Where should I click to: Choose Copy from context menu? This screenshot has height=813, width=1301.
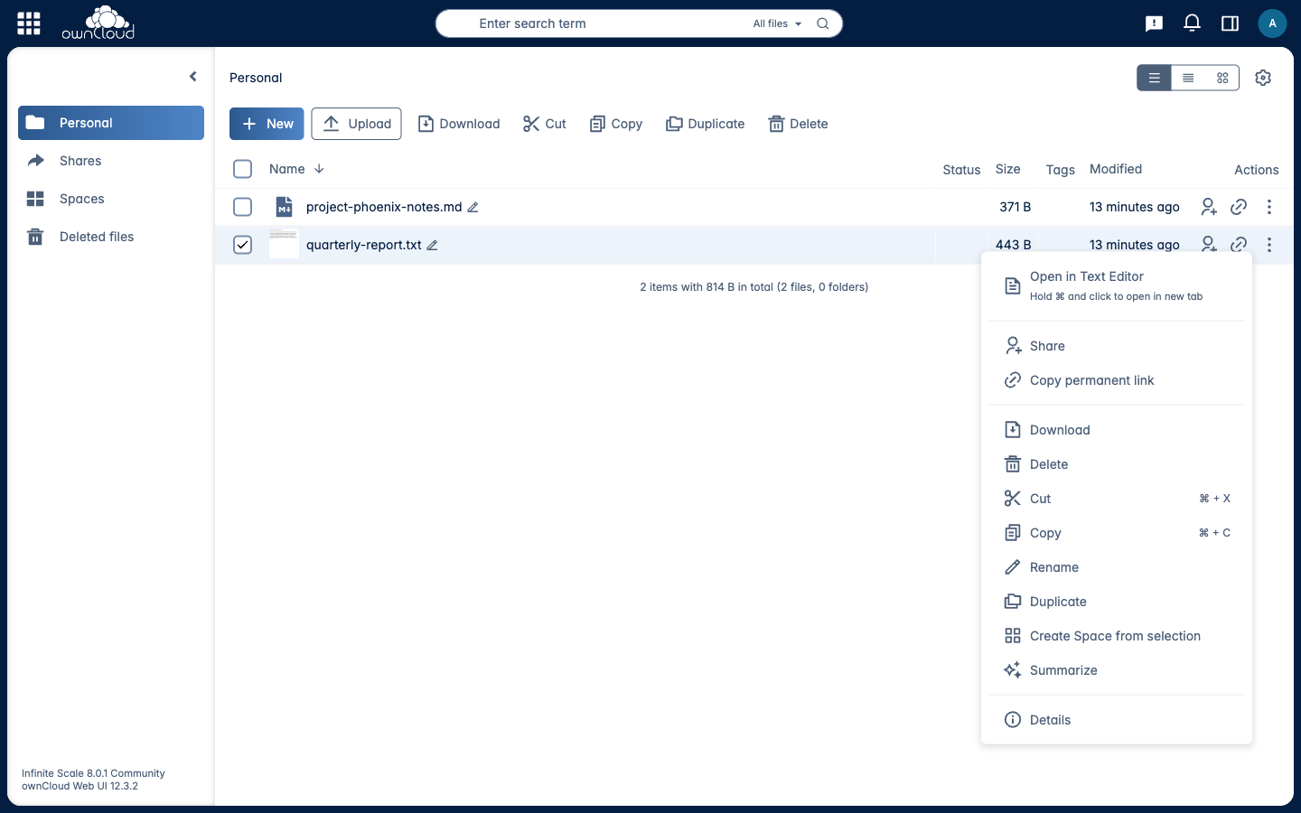click(x=1117, y=533)
